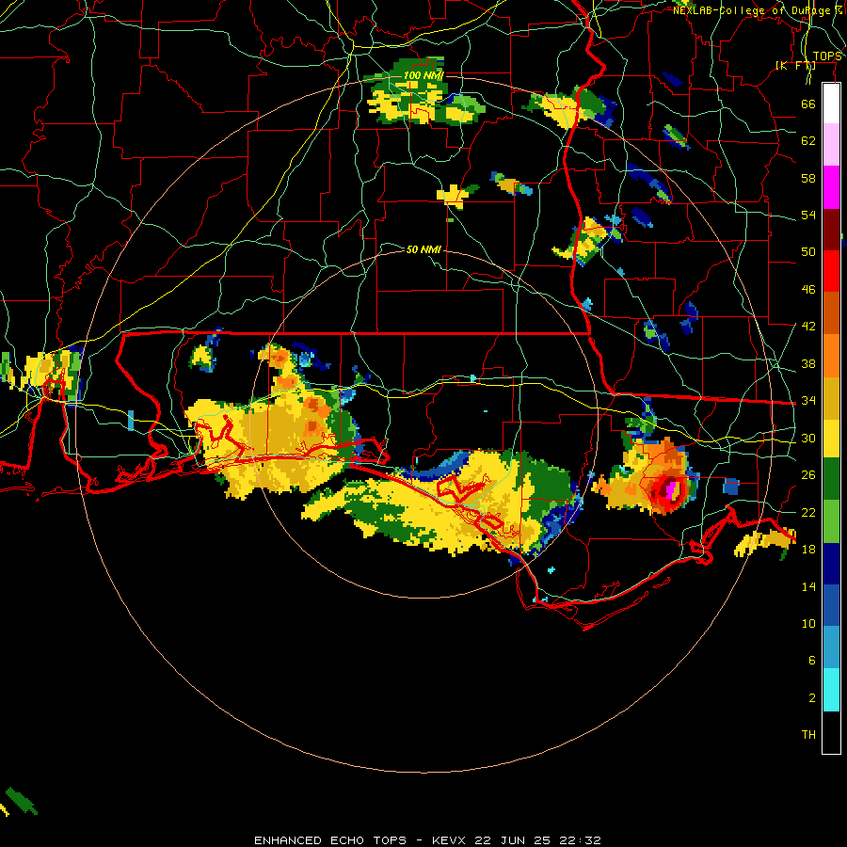Click the dark red legend color block
847x847 pixels.
[831, 229]
